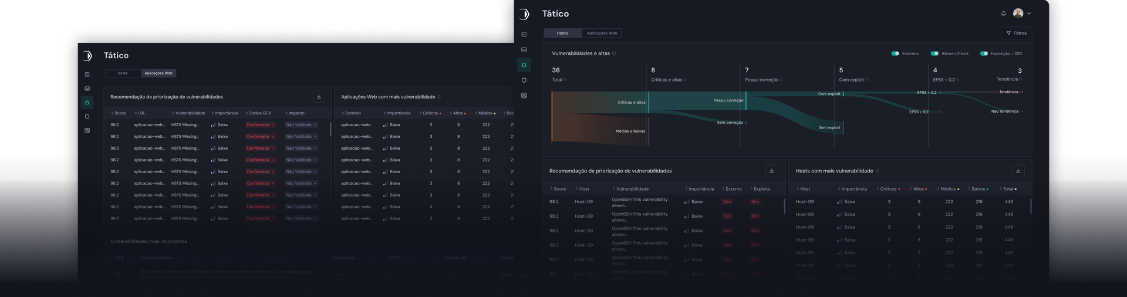Turn off the Ativos críticos switch
Screen dimensions: 1127x297
(934, 53)
